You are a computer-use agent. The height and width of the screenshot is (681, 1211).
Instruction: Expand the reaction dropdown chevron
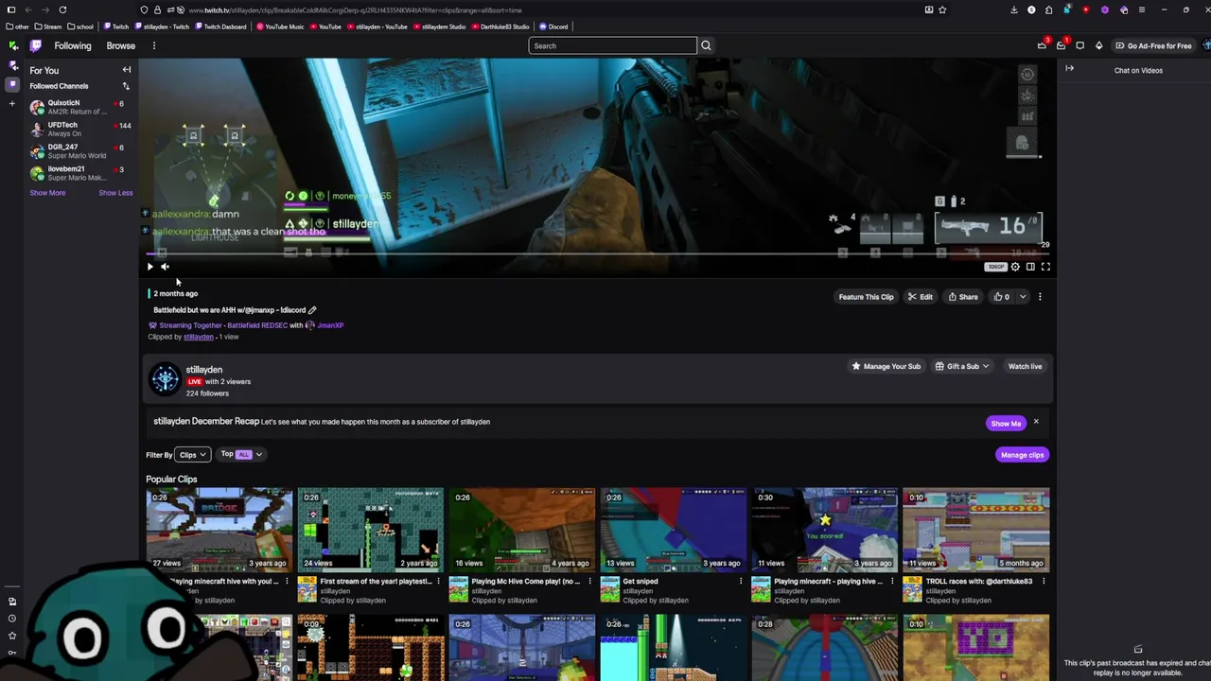(1022, 297)
